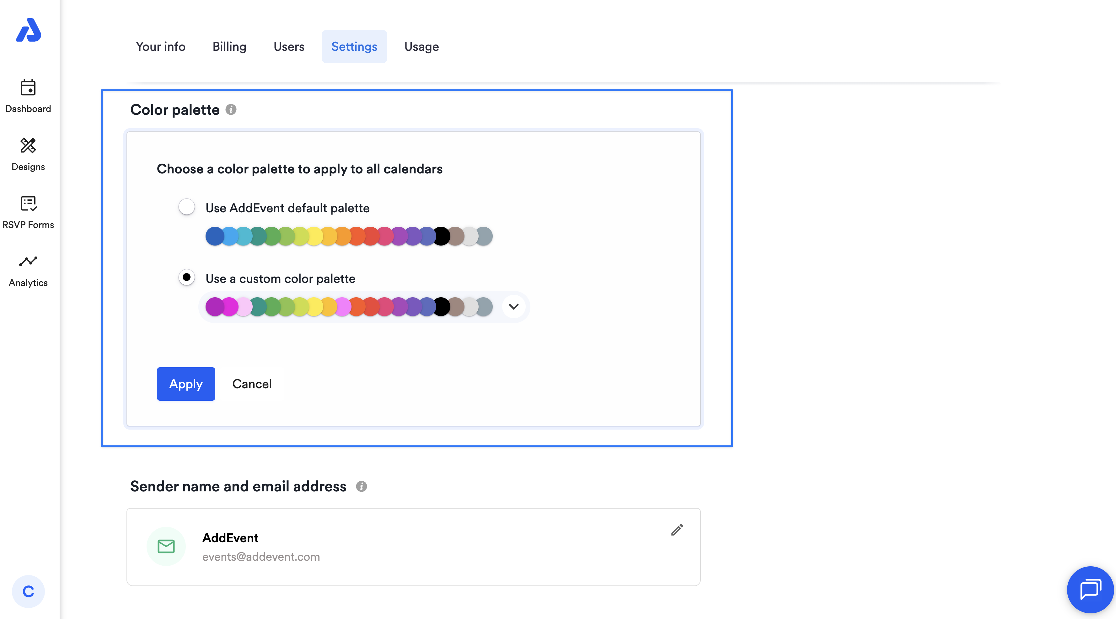Viewport: 1116px width, 619px height.
Task: Go to the Dashboard calendar icon
Action: [28, 88]
